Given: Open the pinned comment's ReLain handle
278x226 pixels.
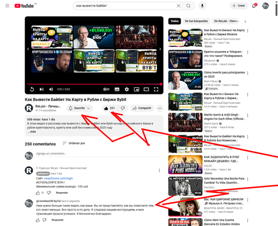Looking at the screenshot, I should click(x=43, y=174).
